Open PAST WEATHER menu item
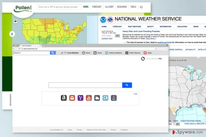Image resolution: width=206 pixels, height=137 pixels. pos(134,26)
